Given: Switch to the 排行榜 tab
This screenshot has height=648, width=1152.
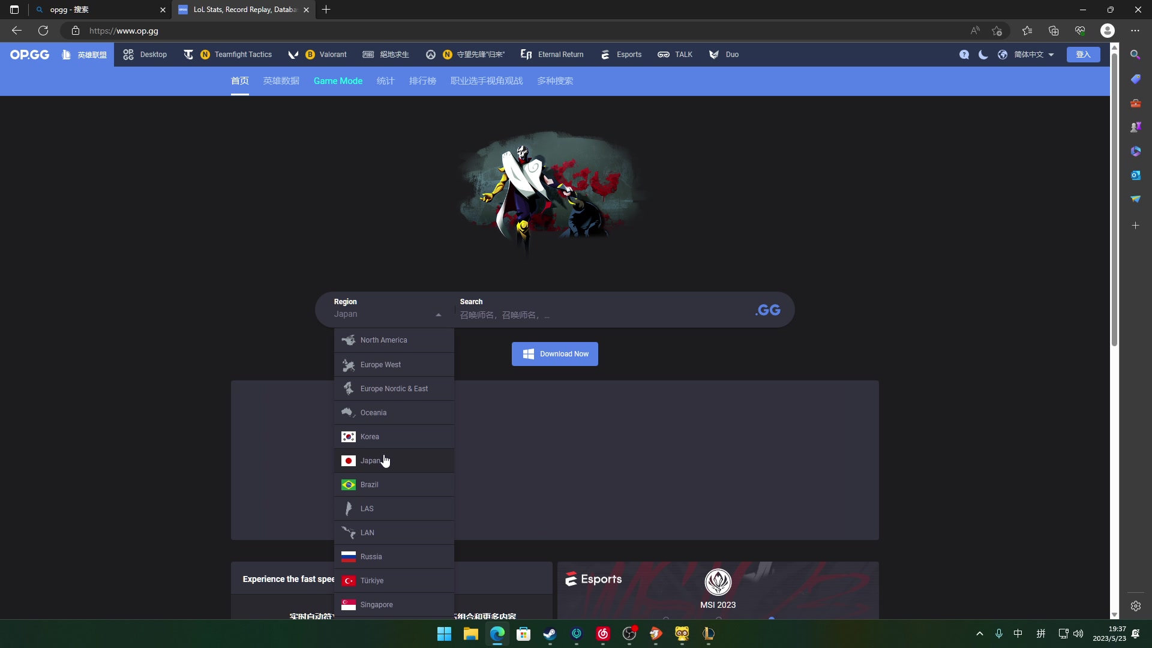Looking at the screenshot, I should 423,81.
